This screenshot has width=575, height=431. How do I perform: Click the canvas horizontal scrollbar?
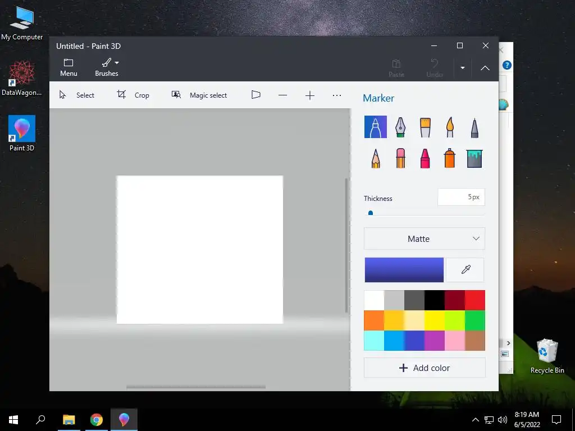[x=196, y=387]
